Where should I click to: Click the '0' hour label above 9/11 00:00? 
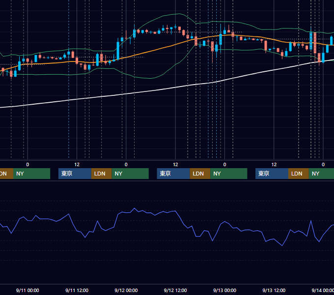[28, 165]
